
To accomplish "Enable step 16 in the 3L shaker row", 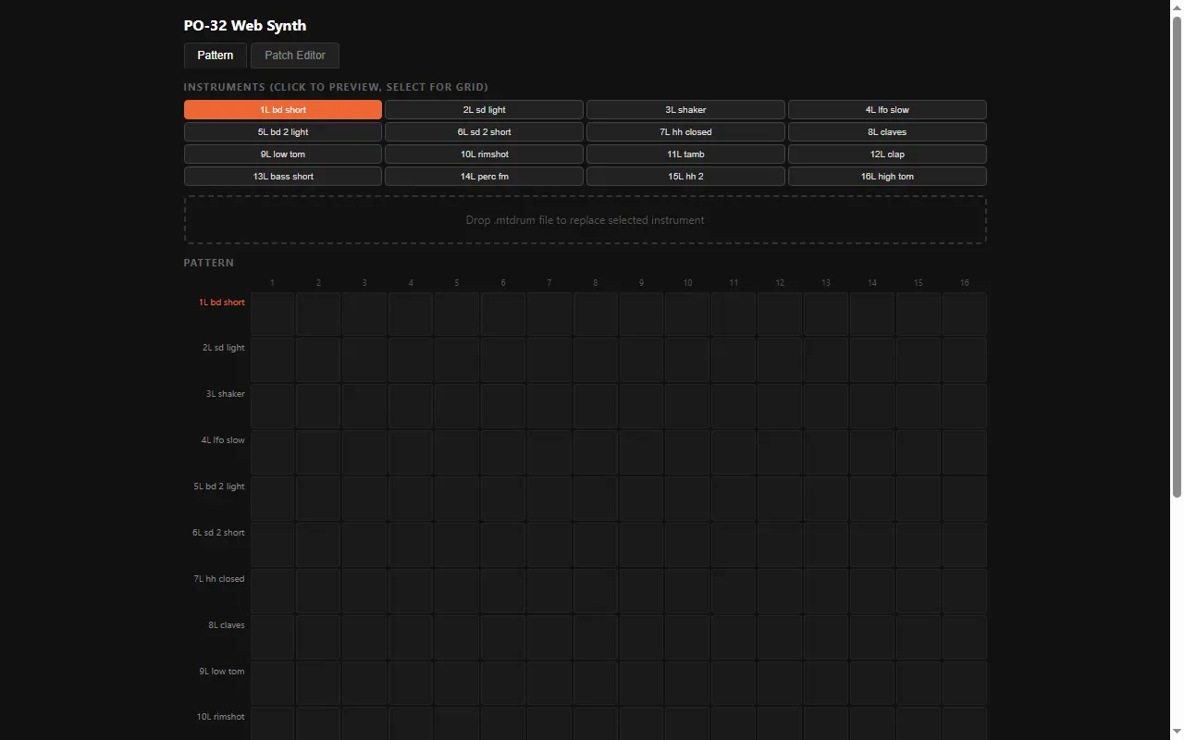I will 965,406.
